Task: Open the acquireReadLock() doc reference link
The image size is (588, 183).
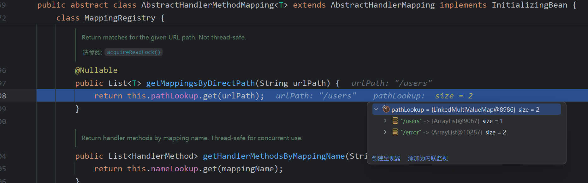Action: tap(134, 52)
